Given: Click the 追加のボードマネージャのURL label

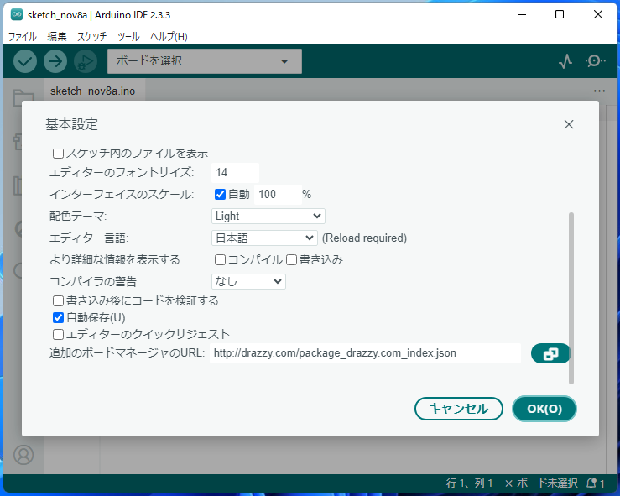Looking at the screenshot, I should coord(127,352).
